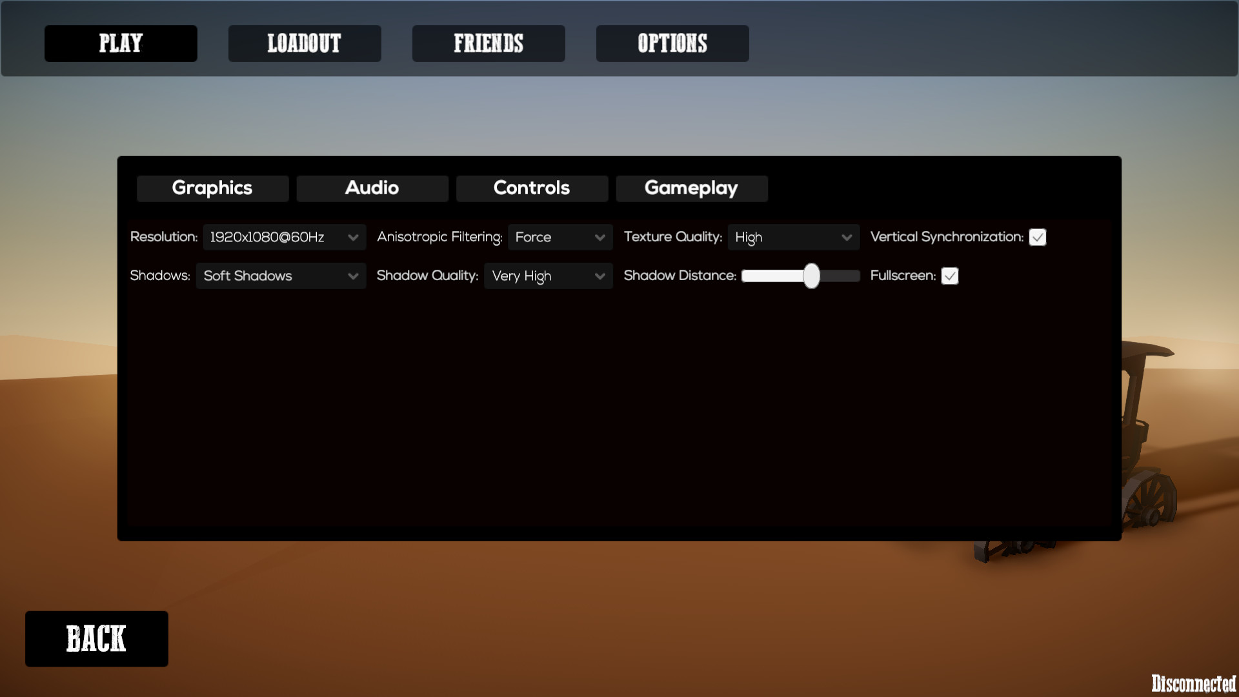Toggle the Fullscreen checkbox
Image resolution: width=1239 pixels, height=697 pixels.
click(950, 276)
